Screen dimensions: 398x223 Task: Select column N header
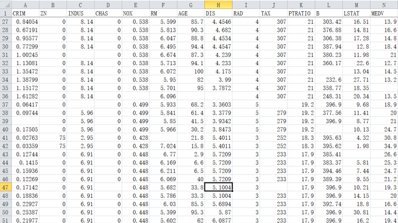click(x=384, y=5)
